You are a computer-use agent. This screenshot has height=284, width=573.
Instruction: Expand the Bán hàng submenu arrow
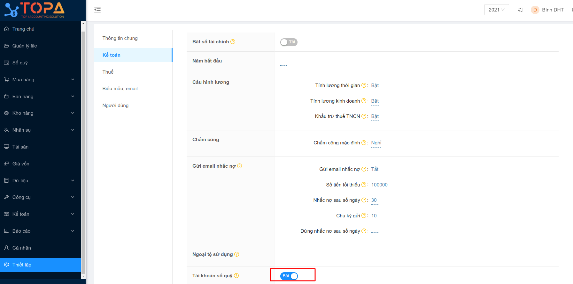coord(73,96)
